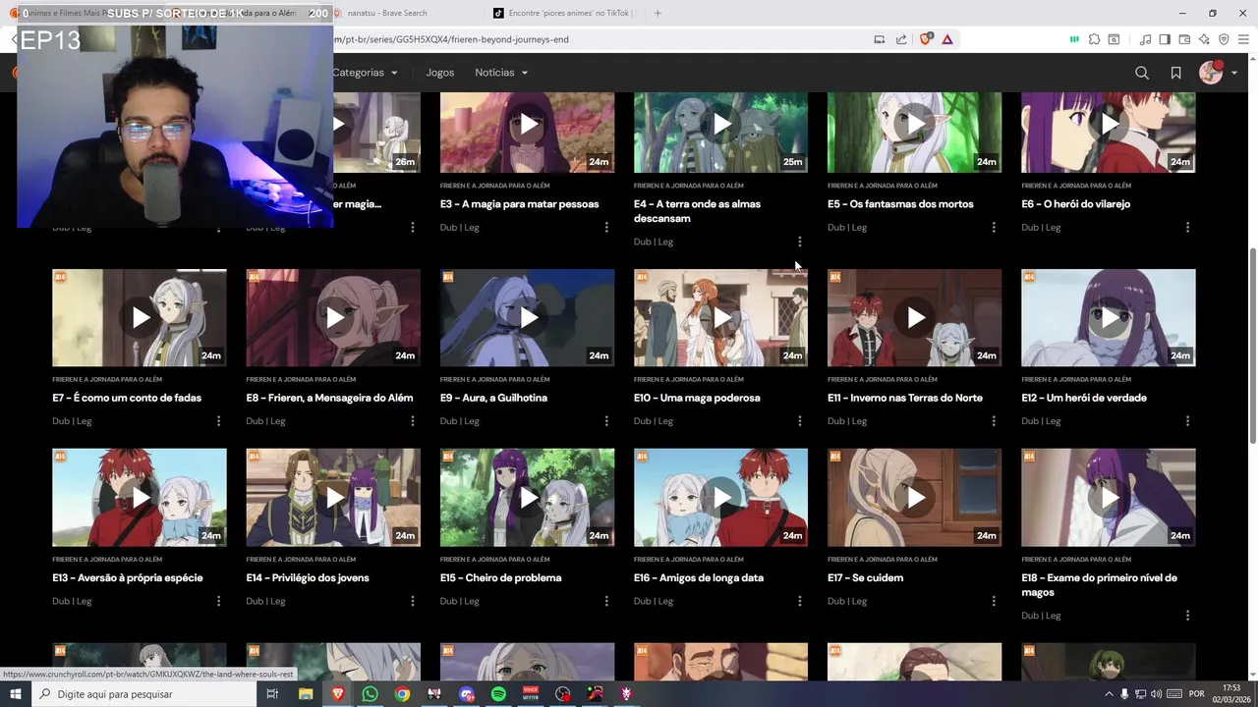The width and height of the screenshot is (1258, 707).
Task: Open more options for episode E5
Action: point(993,227)
